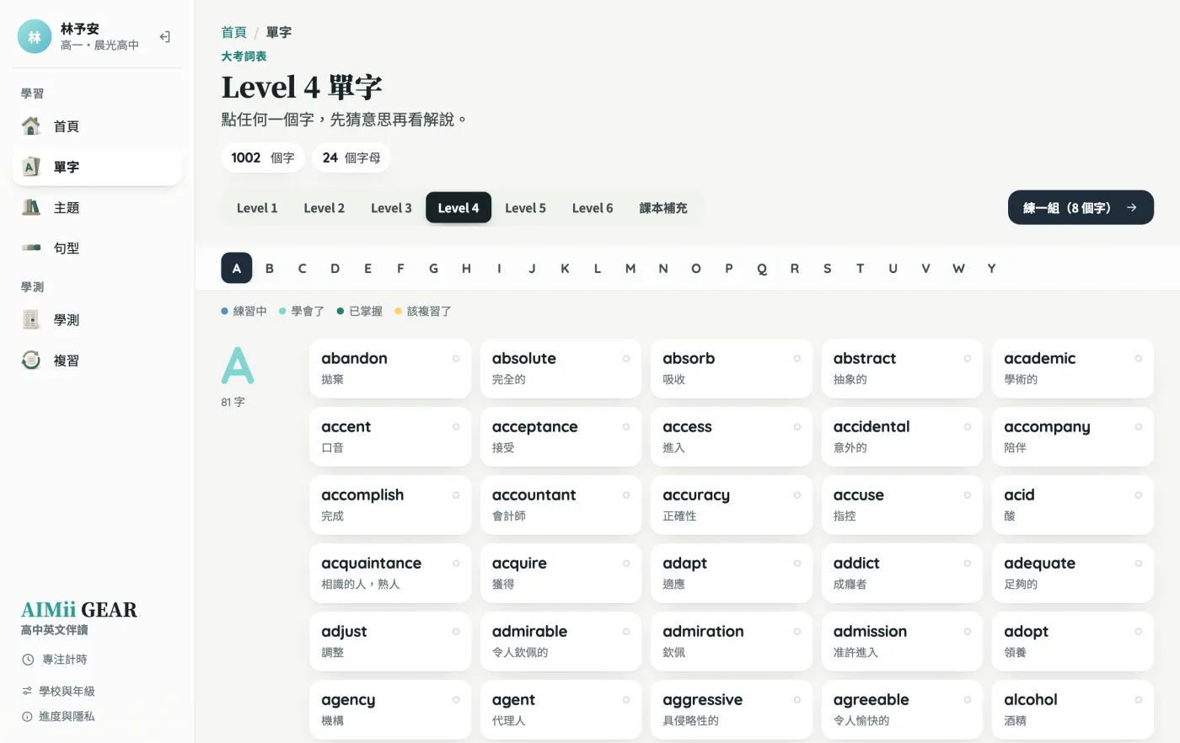Open 學測 using the exam sheet icon
This screenshot has width=1180, height=743.
click(x=31, y=320)
